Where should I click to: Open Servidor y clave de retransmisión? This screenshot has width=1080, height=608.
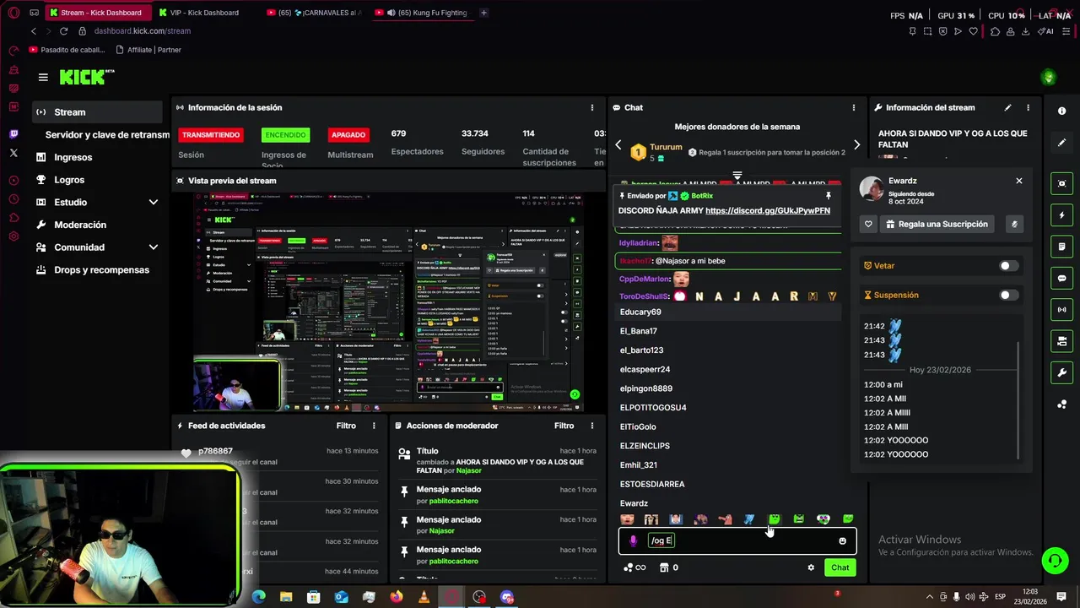[x=107, y=135]
